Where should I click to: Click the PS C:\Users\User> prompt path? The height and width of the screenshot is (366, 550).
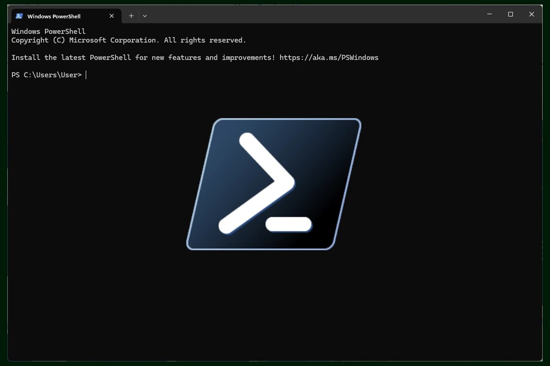point(46,75)
